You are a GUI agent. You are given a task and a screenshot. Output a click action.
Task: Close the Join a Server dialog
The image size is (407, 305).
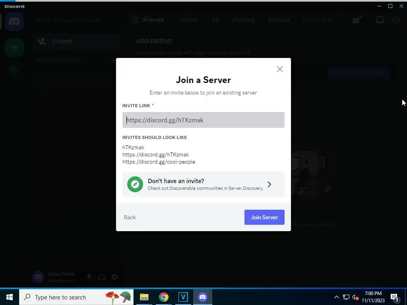pos(279,69)
